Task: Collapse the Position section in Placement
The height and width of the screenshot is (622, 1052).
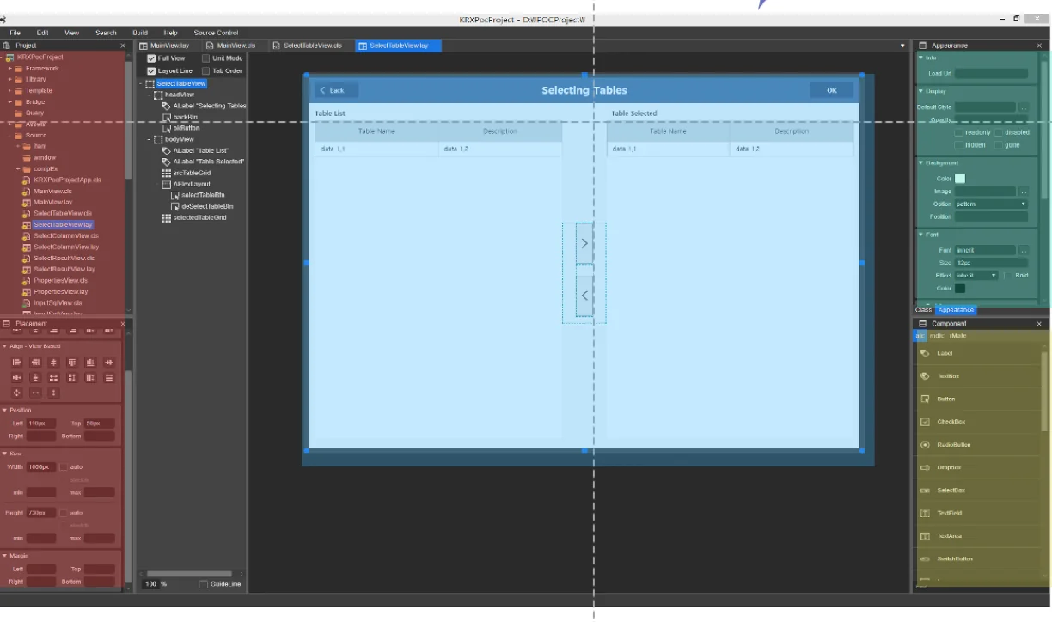Action: point(4,410)
